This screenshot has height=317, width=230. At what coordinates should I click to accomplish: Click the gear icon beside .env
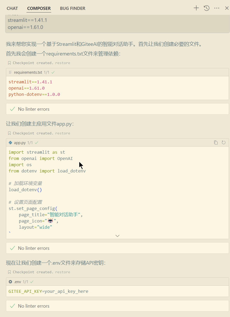click(x=10, y=282)
